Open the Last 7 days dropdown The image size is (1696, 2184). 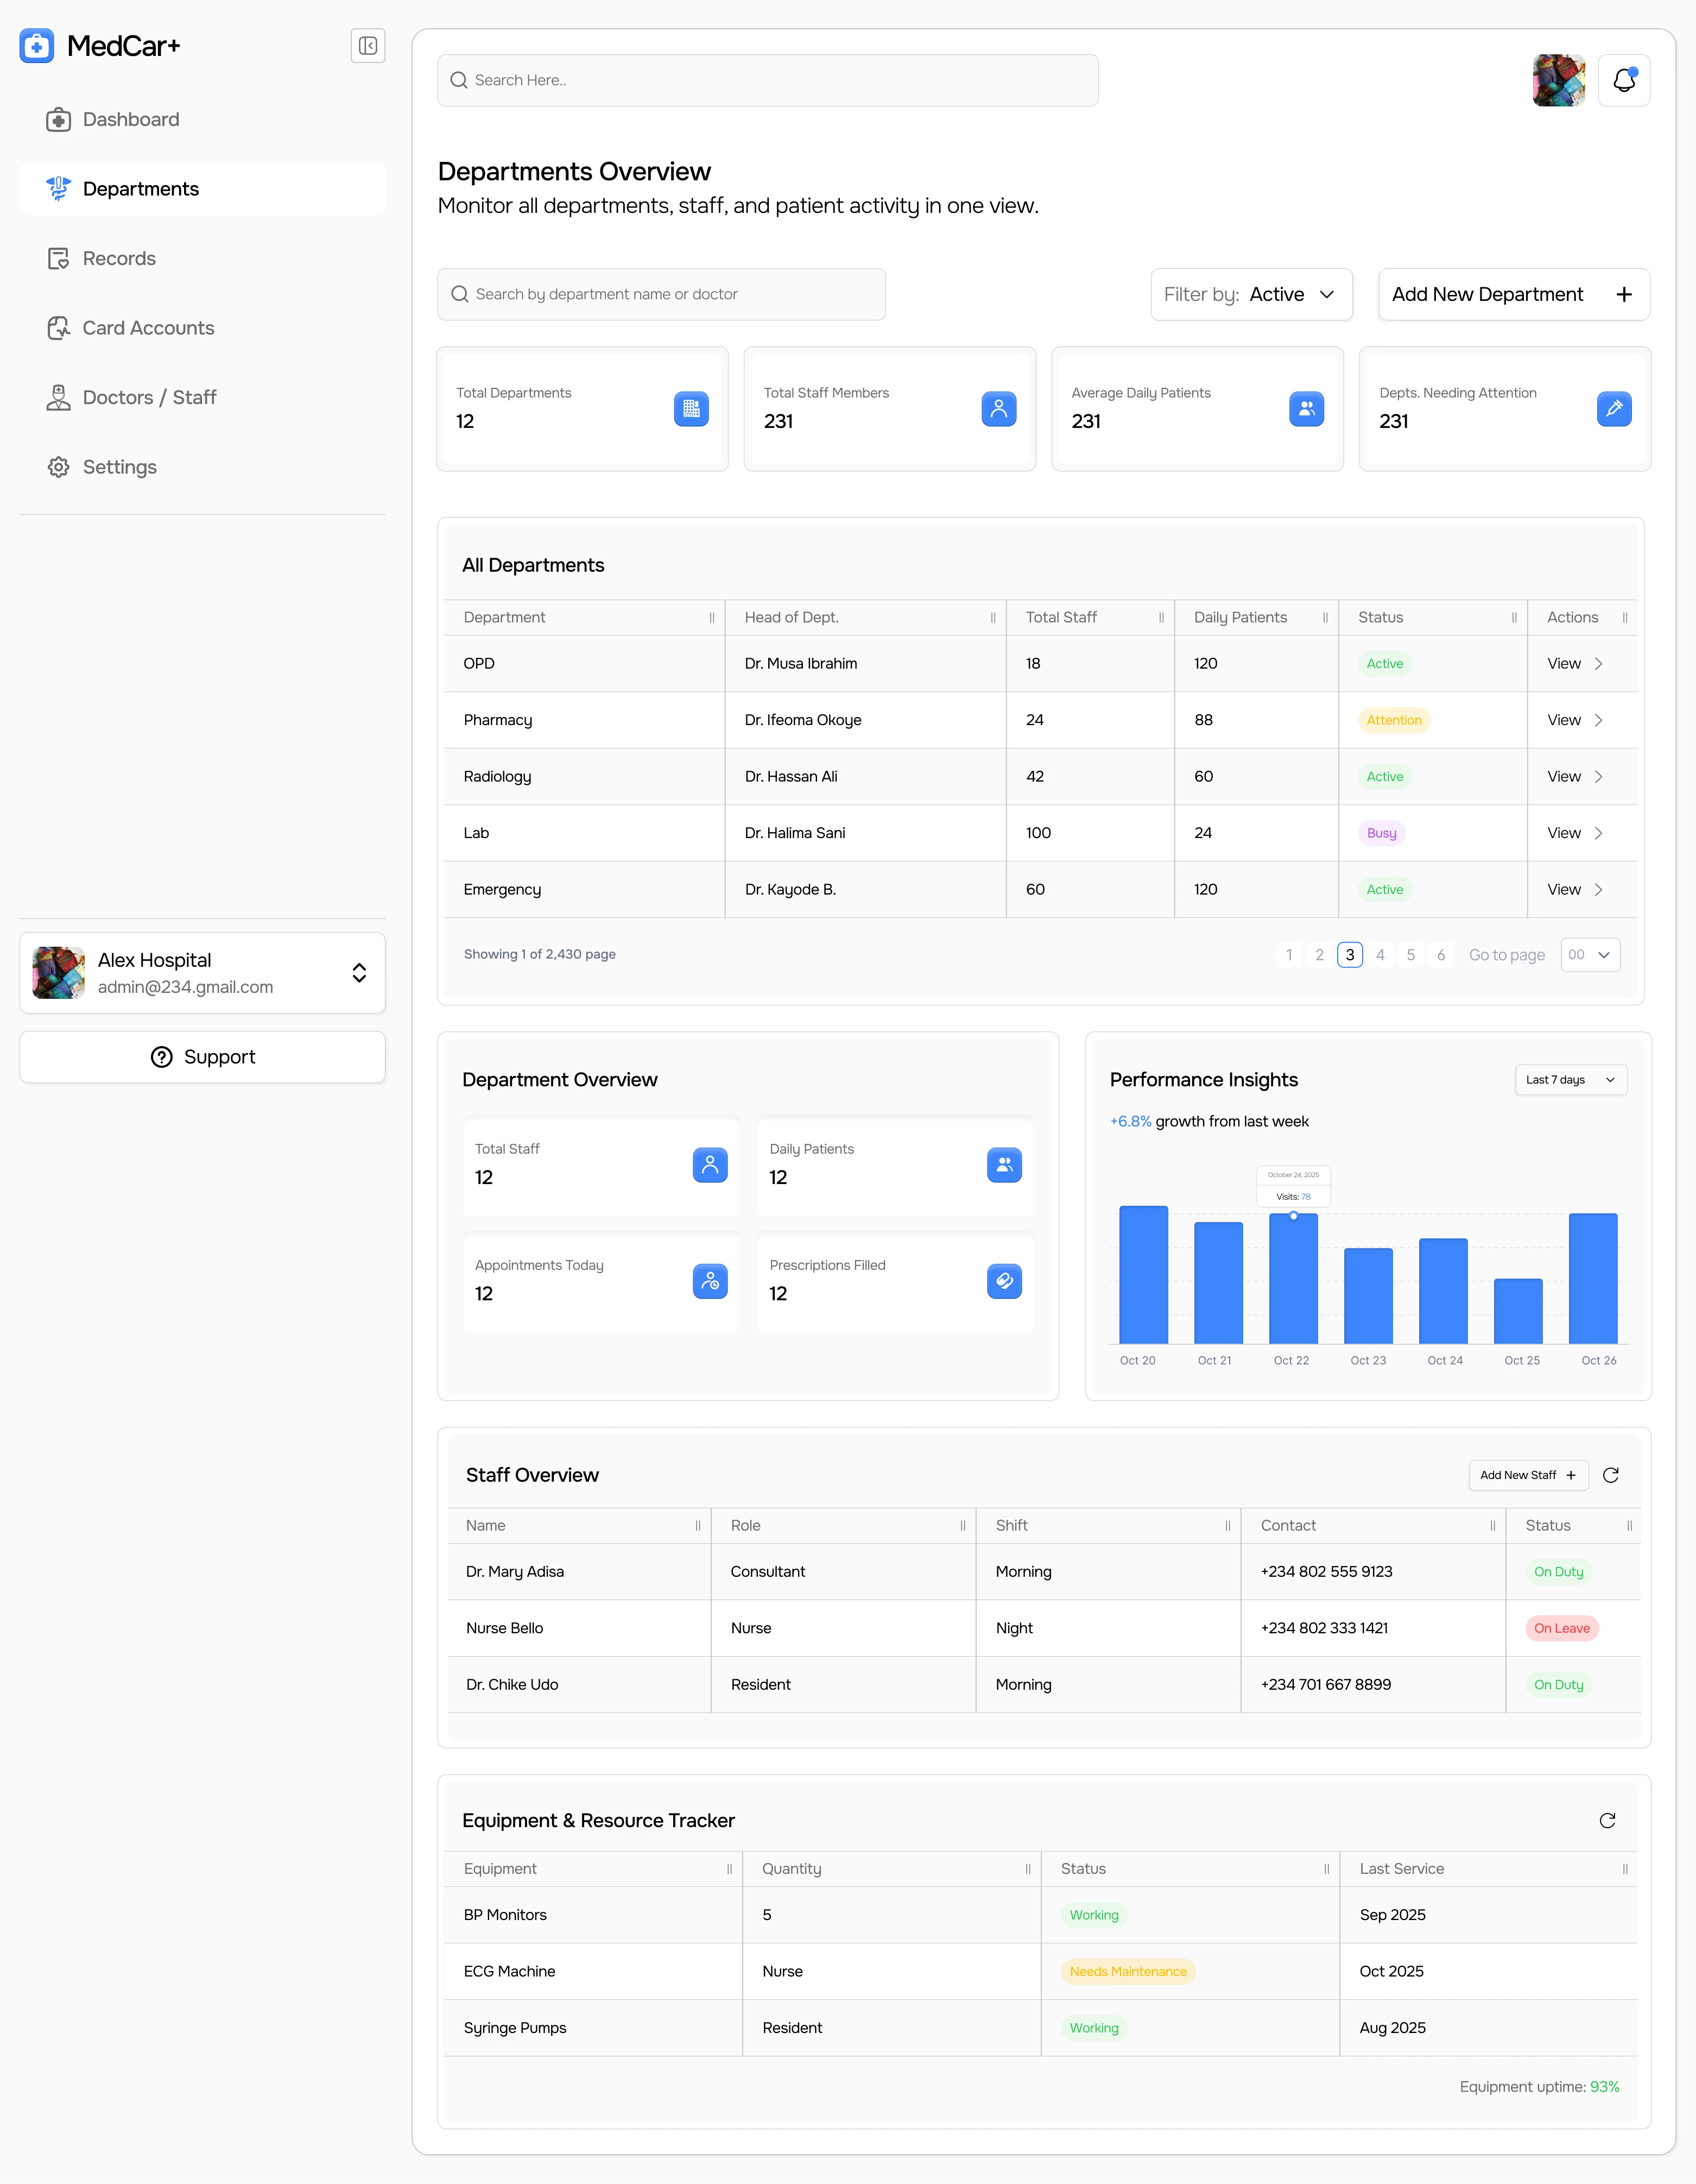click(x=1570, y=1080)
